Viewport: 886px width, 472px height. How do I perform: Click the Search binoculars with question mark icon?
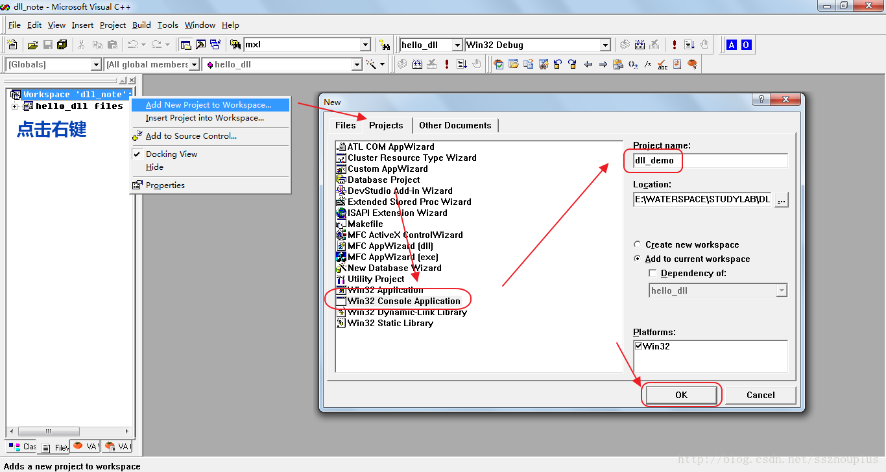click(x=385, y=45)
